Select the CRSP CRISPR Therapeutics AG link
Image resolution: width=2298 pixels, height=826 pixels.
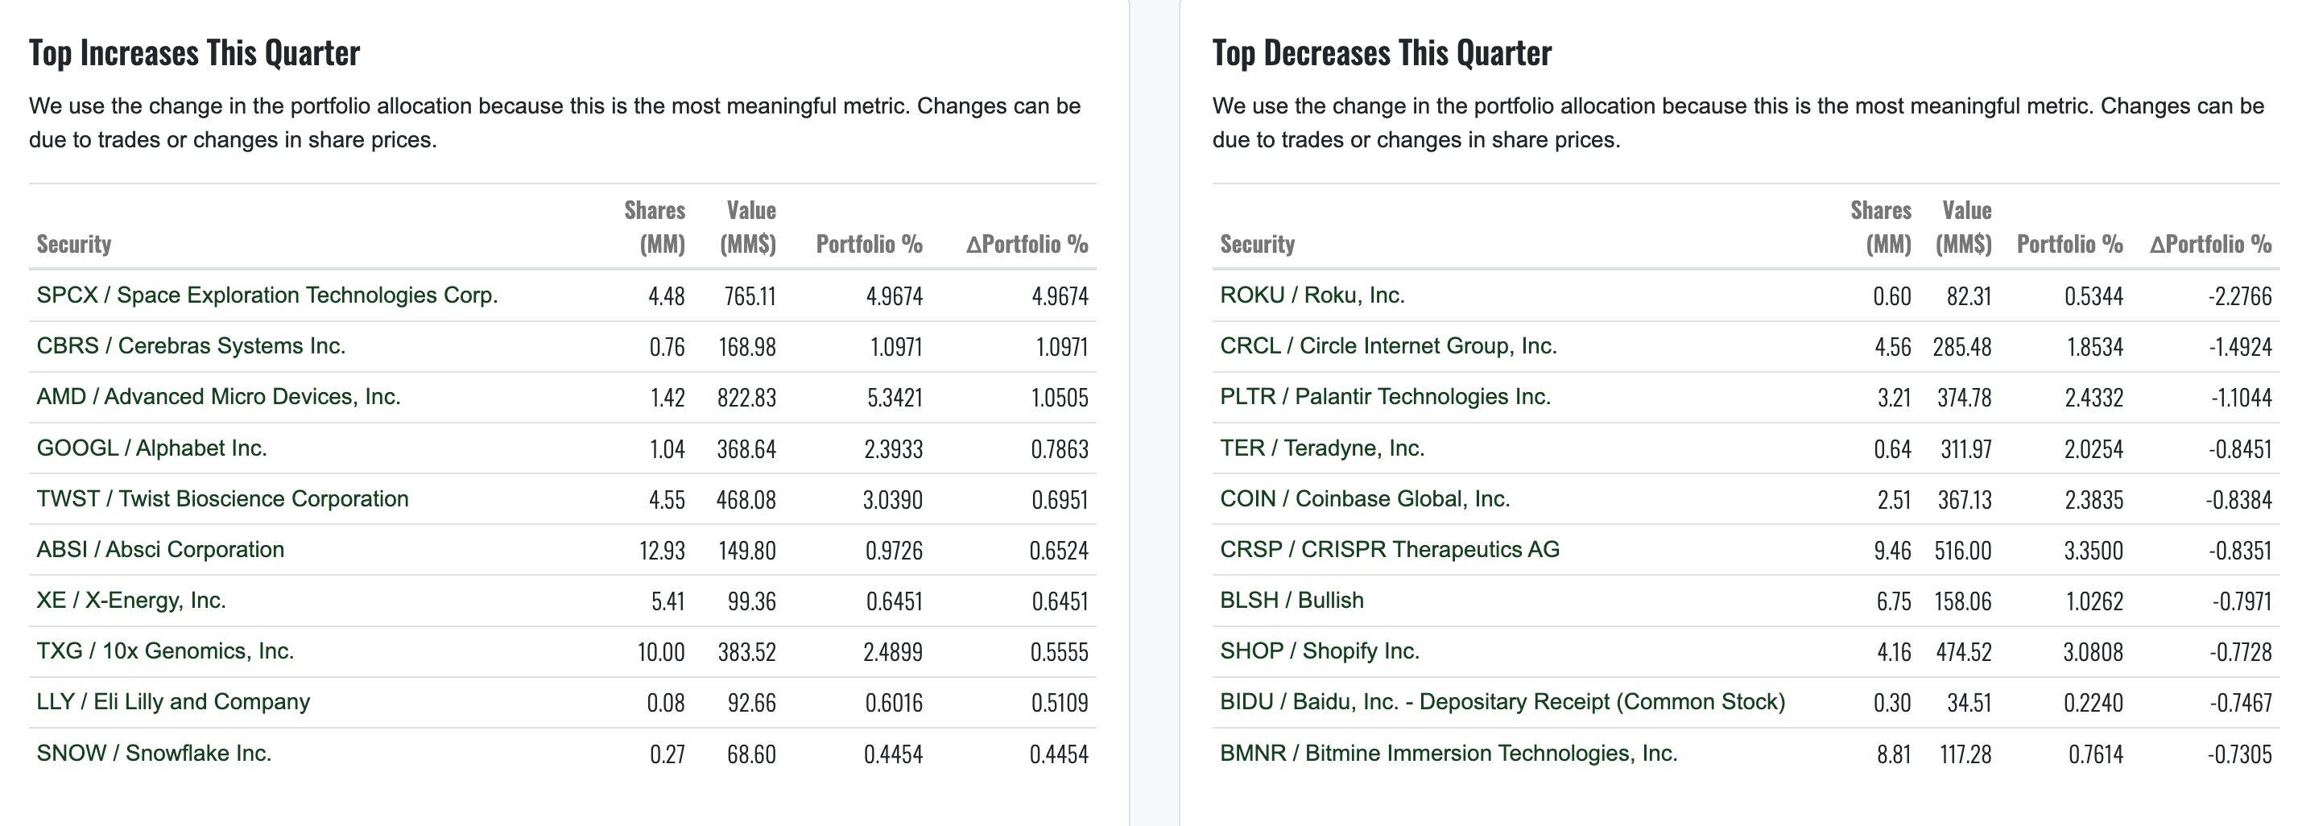[1390, 550]
